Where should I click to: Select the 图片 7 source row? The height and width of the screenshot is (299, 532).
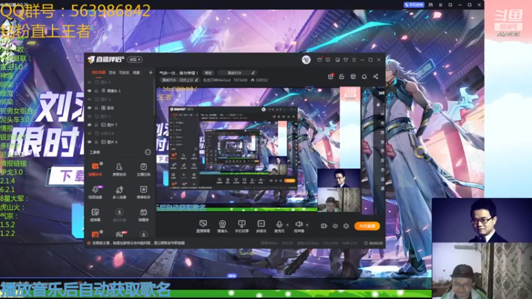(x=120, y=125)
